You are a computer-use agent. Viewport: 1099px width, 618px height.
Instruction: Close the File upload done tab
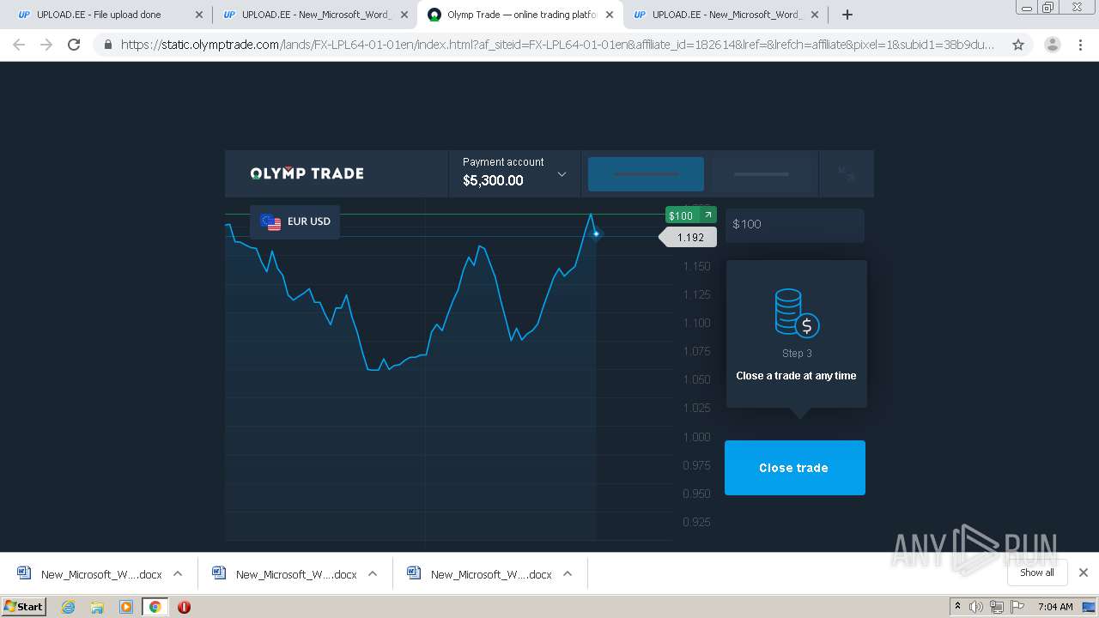pos(199,15)
